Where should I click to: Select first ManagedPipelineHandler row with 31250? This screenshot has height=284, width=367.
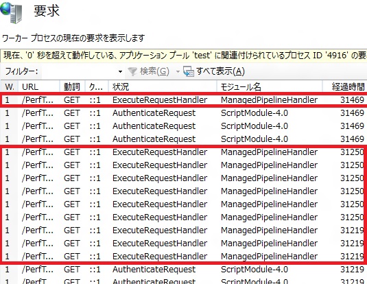coord(184,152)
